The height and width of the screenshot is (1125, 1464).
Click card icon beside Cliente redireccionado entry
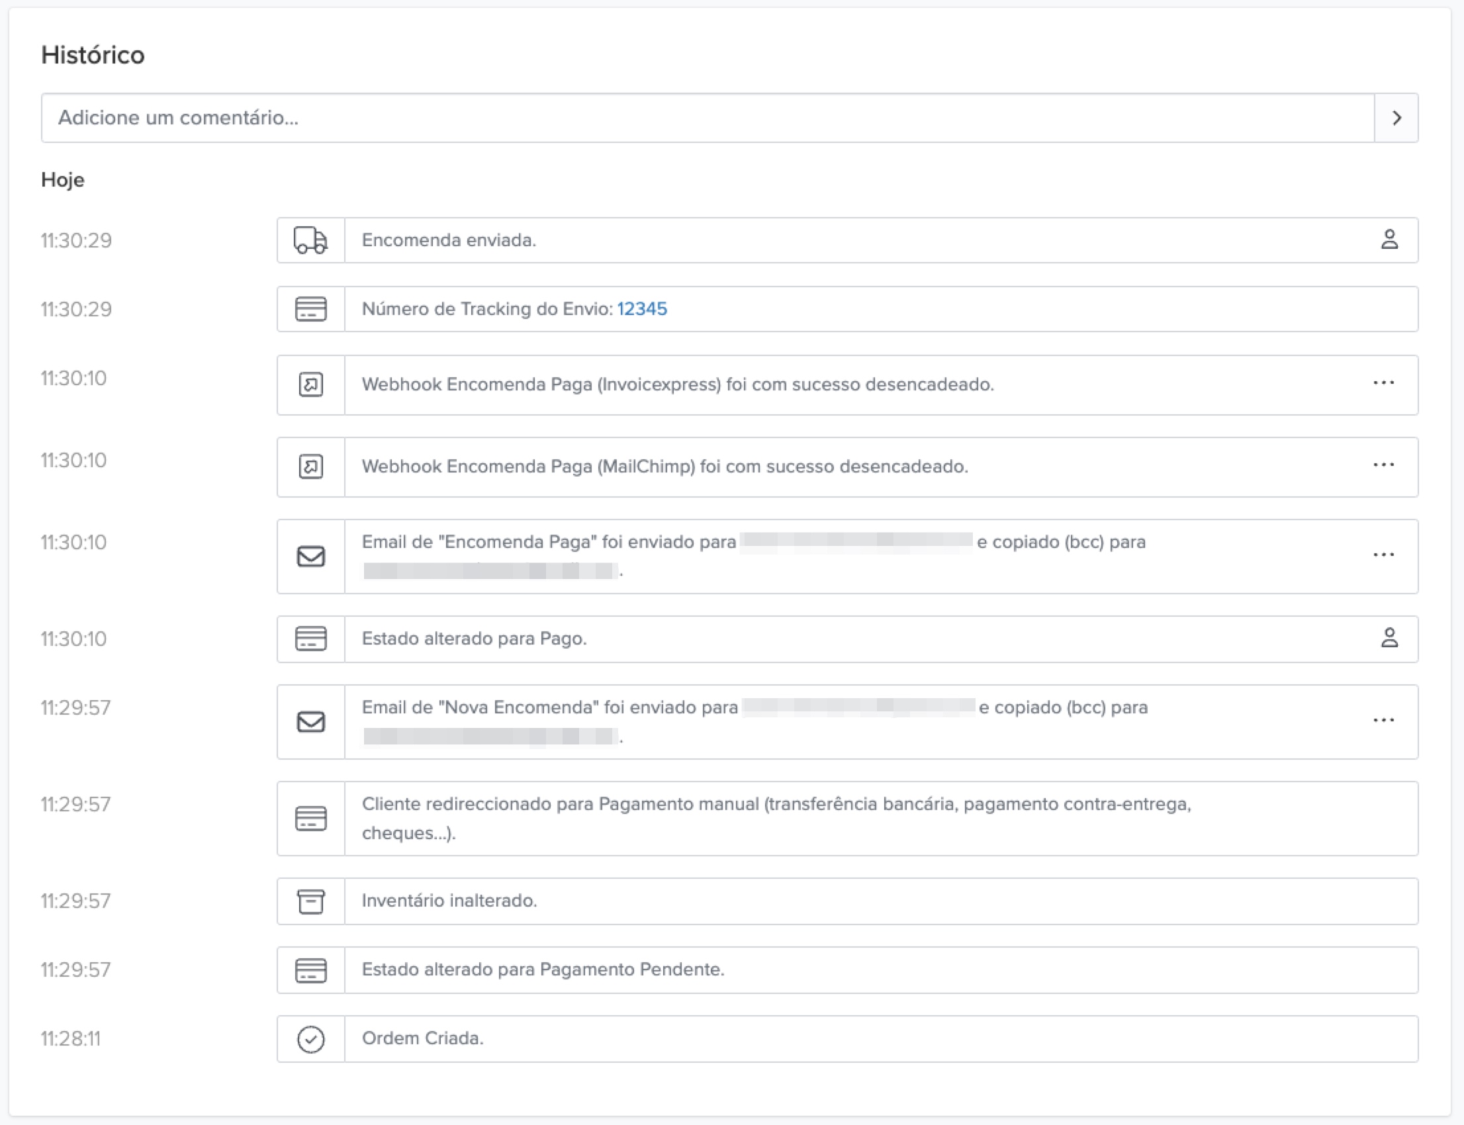pyautogui.click(x=311, y=818)
